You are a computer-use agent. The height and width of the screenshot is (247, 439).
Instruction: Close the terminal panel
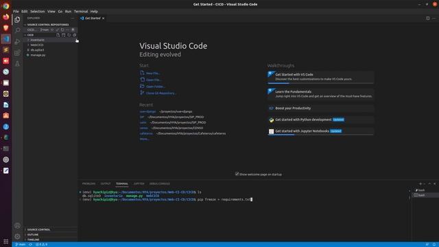click(434, 184)
